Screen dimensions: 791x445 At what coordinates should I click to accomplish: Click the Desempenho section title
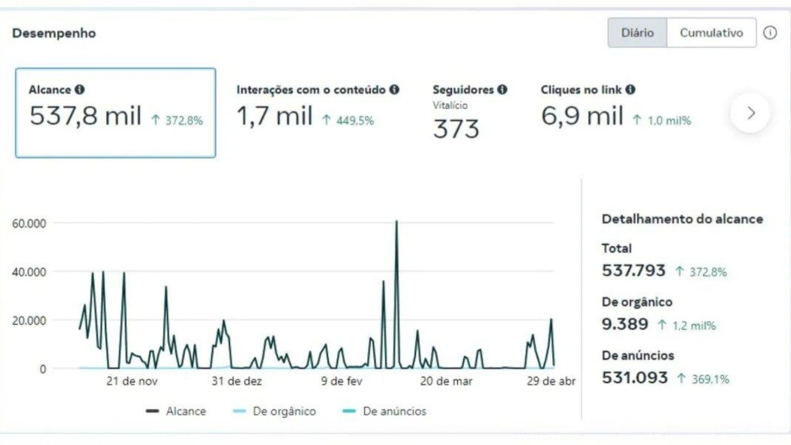point(54,33)
